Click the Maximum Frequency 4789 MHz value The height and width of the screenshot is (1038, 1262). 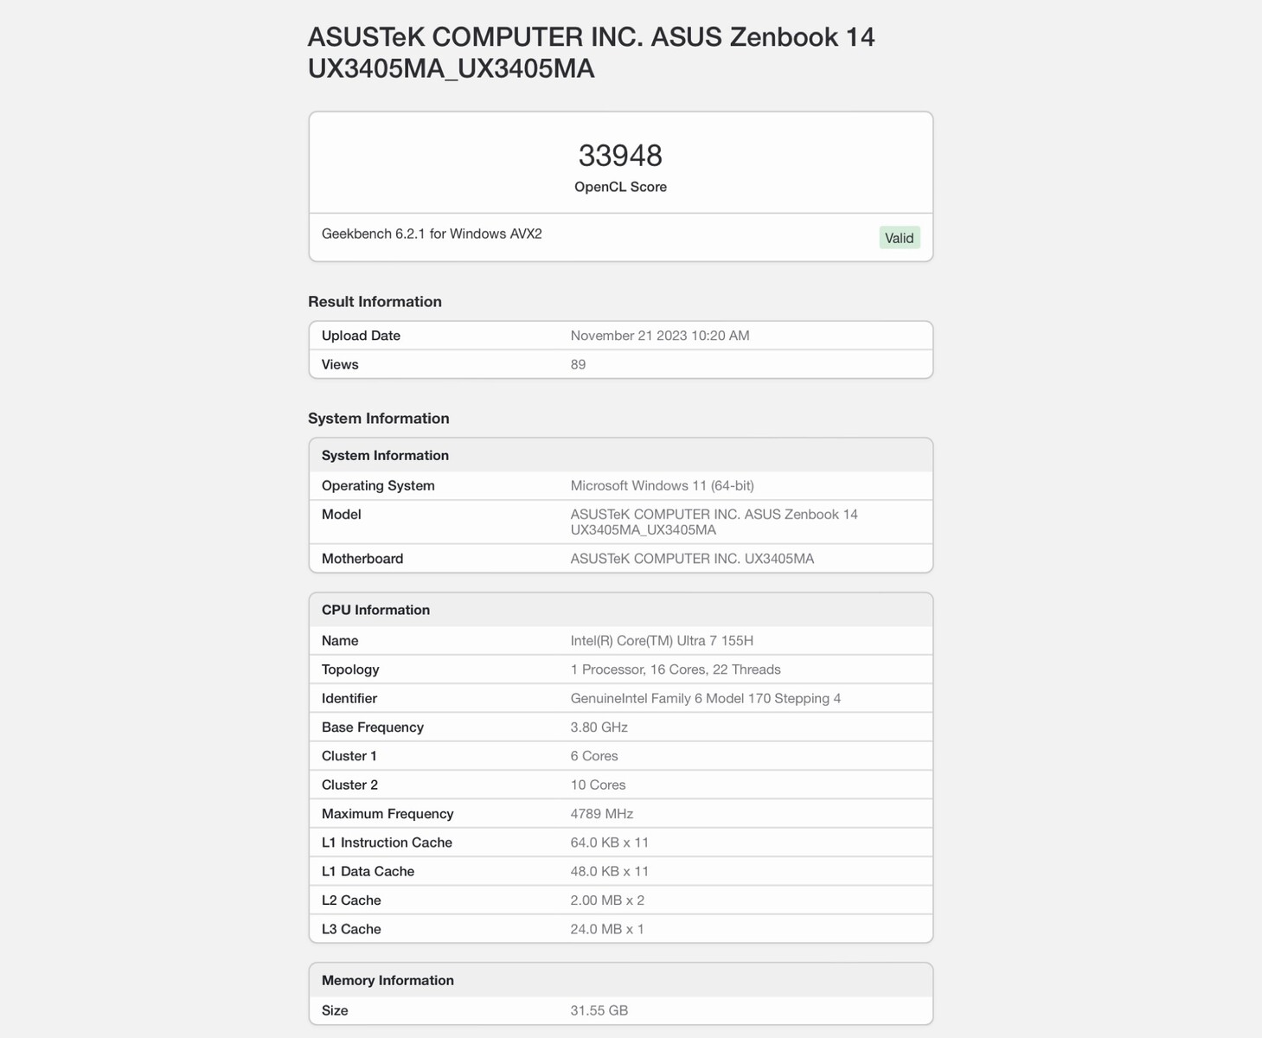601,814
